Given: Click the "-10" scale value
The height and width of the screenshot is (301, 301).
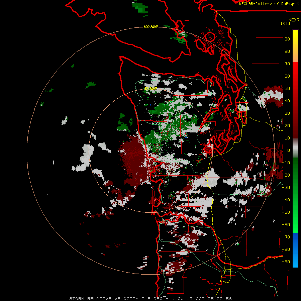Looking at the screenshot, I should click(x=286, y=163).
